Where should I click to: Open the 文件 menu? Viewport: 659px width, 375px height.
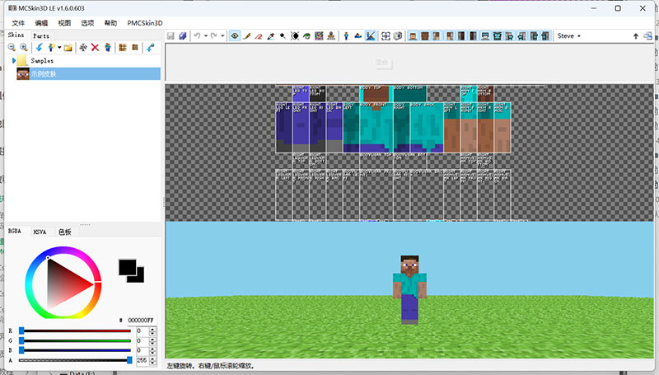pyautogui.click(x=18, y=23)
